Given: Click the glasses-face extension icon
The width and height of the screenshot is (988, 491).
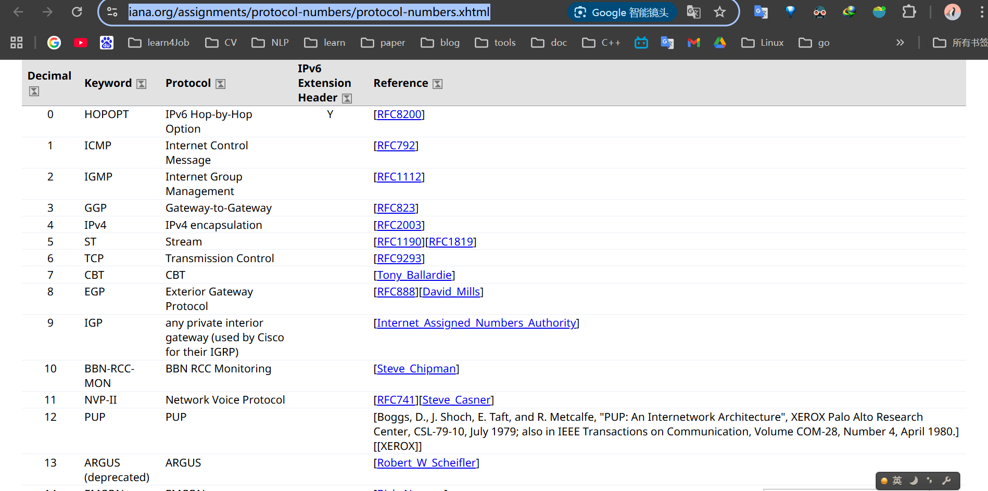Looking at the screenshot, I should coord(820,12).
